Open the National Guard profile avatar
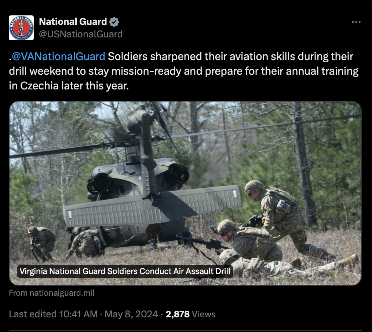This screenshot has height=332, width=372. 21,28
